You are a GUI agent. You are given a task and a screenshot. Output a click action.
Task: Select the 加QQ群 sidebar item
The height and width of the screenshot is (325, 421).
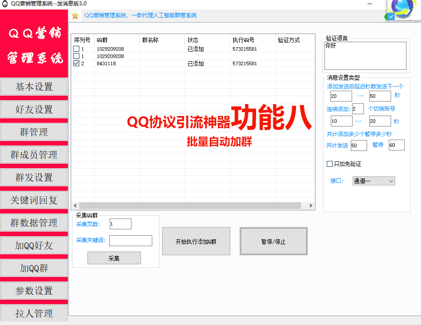[34, 268]
